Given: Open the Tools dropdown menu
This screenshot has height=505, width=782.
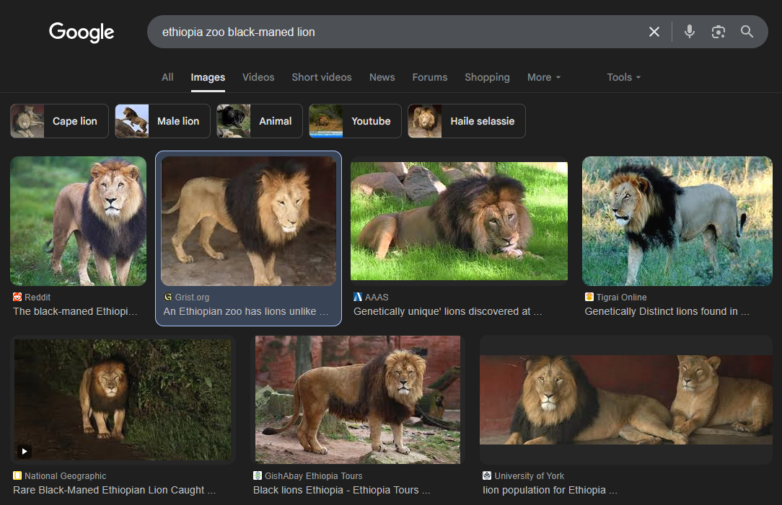Looking at the screenshot, I should pyautogui.click(x=623, y=77).
